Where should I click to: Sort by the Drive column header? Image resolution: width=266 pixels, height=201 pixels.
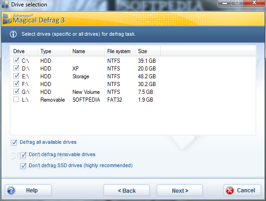click(x=24, y=51)
